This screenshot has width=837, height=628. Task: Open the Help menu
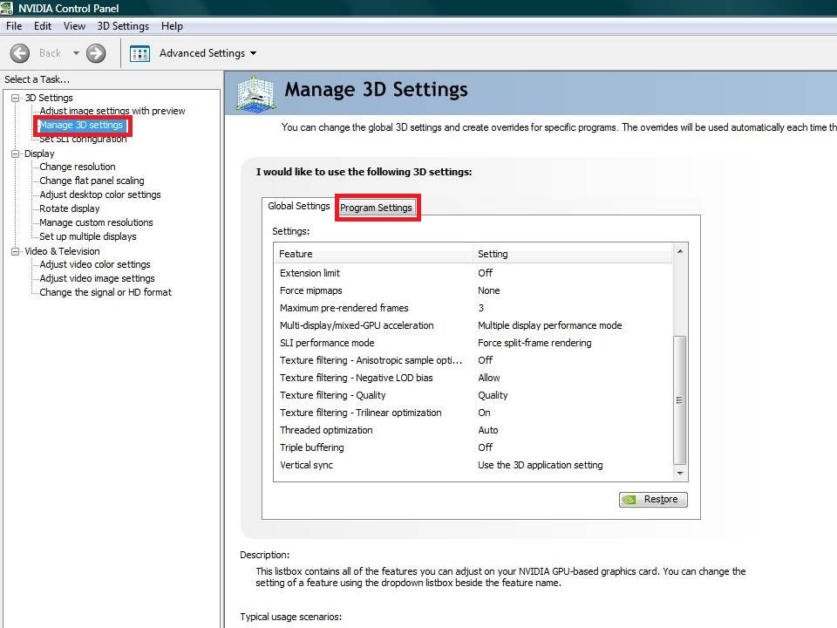tap(172, 26)
